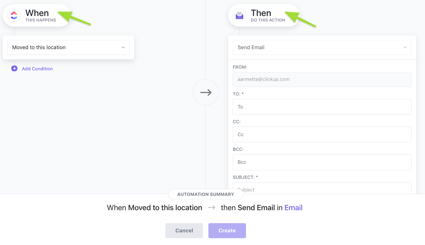This screenshot has height=245, width=425.
Task: Click the small arrow in the automation summary
Action: 211,208
